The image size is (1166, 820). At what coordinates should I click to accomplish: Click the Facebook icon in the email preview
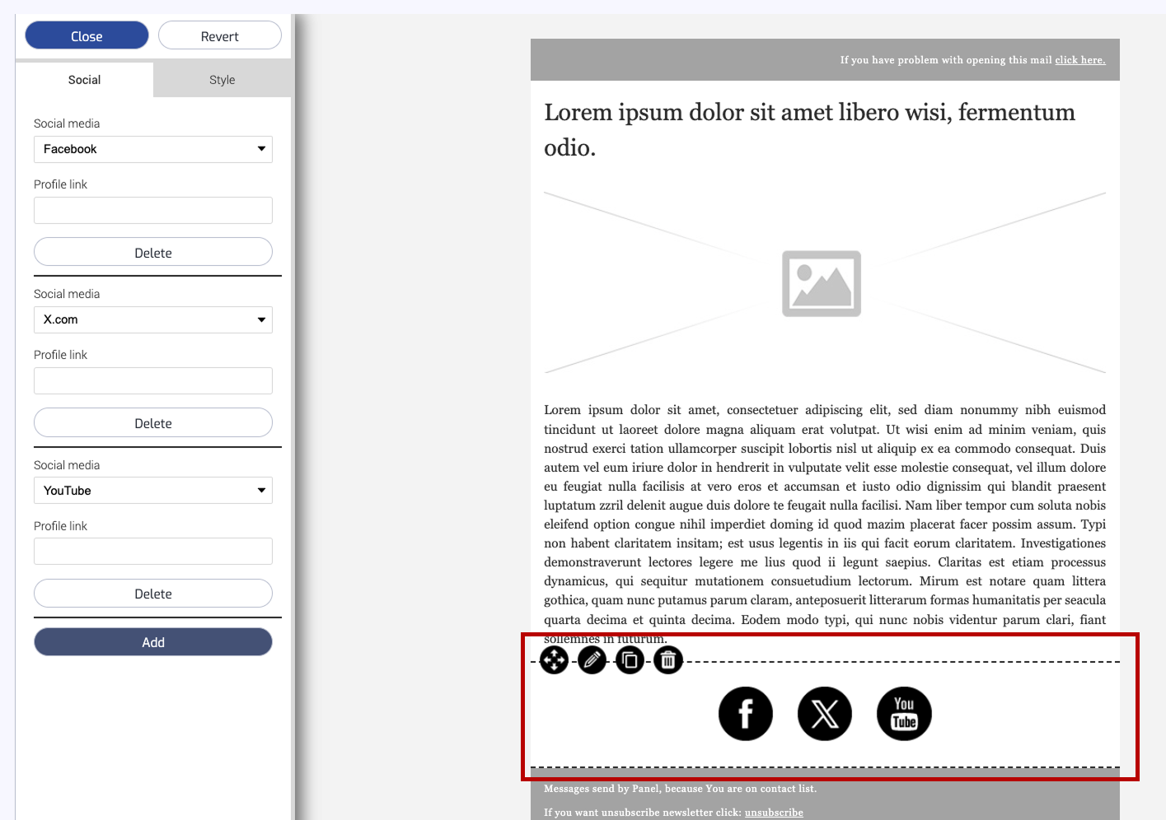746,714
